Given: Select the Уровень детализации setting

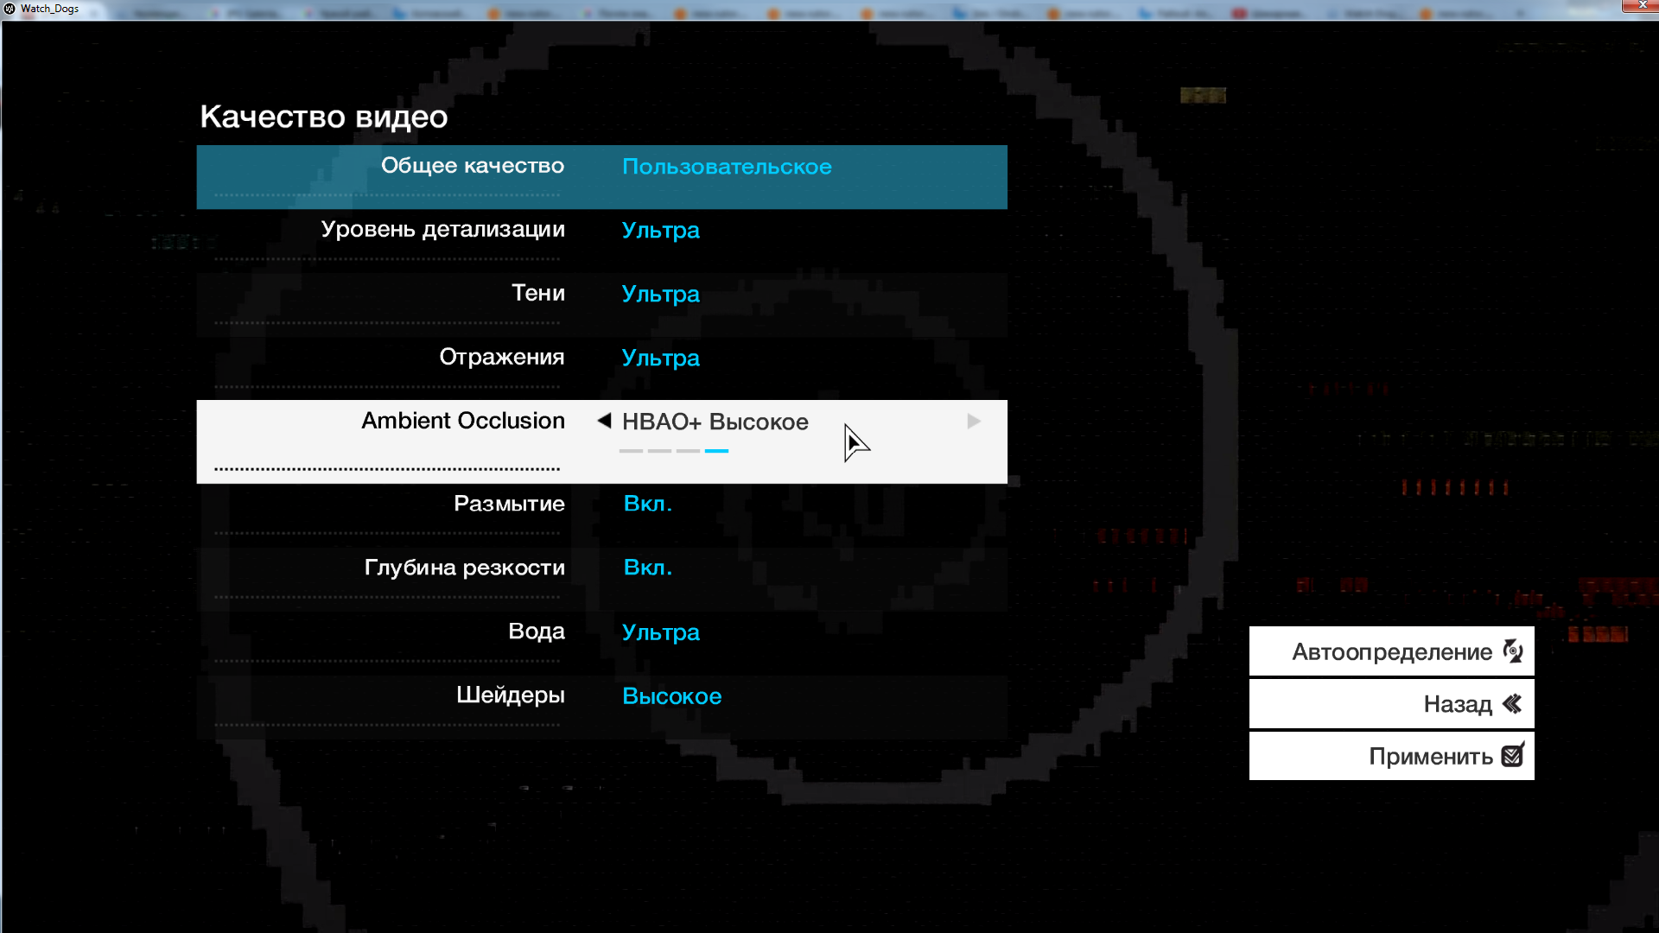Looking at the screenshot, I should [601, 241].
